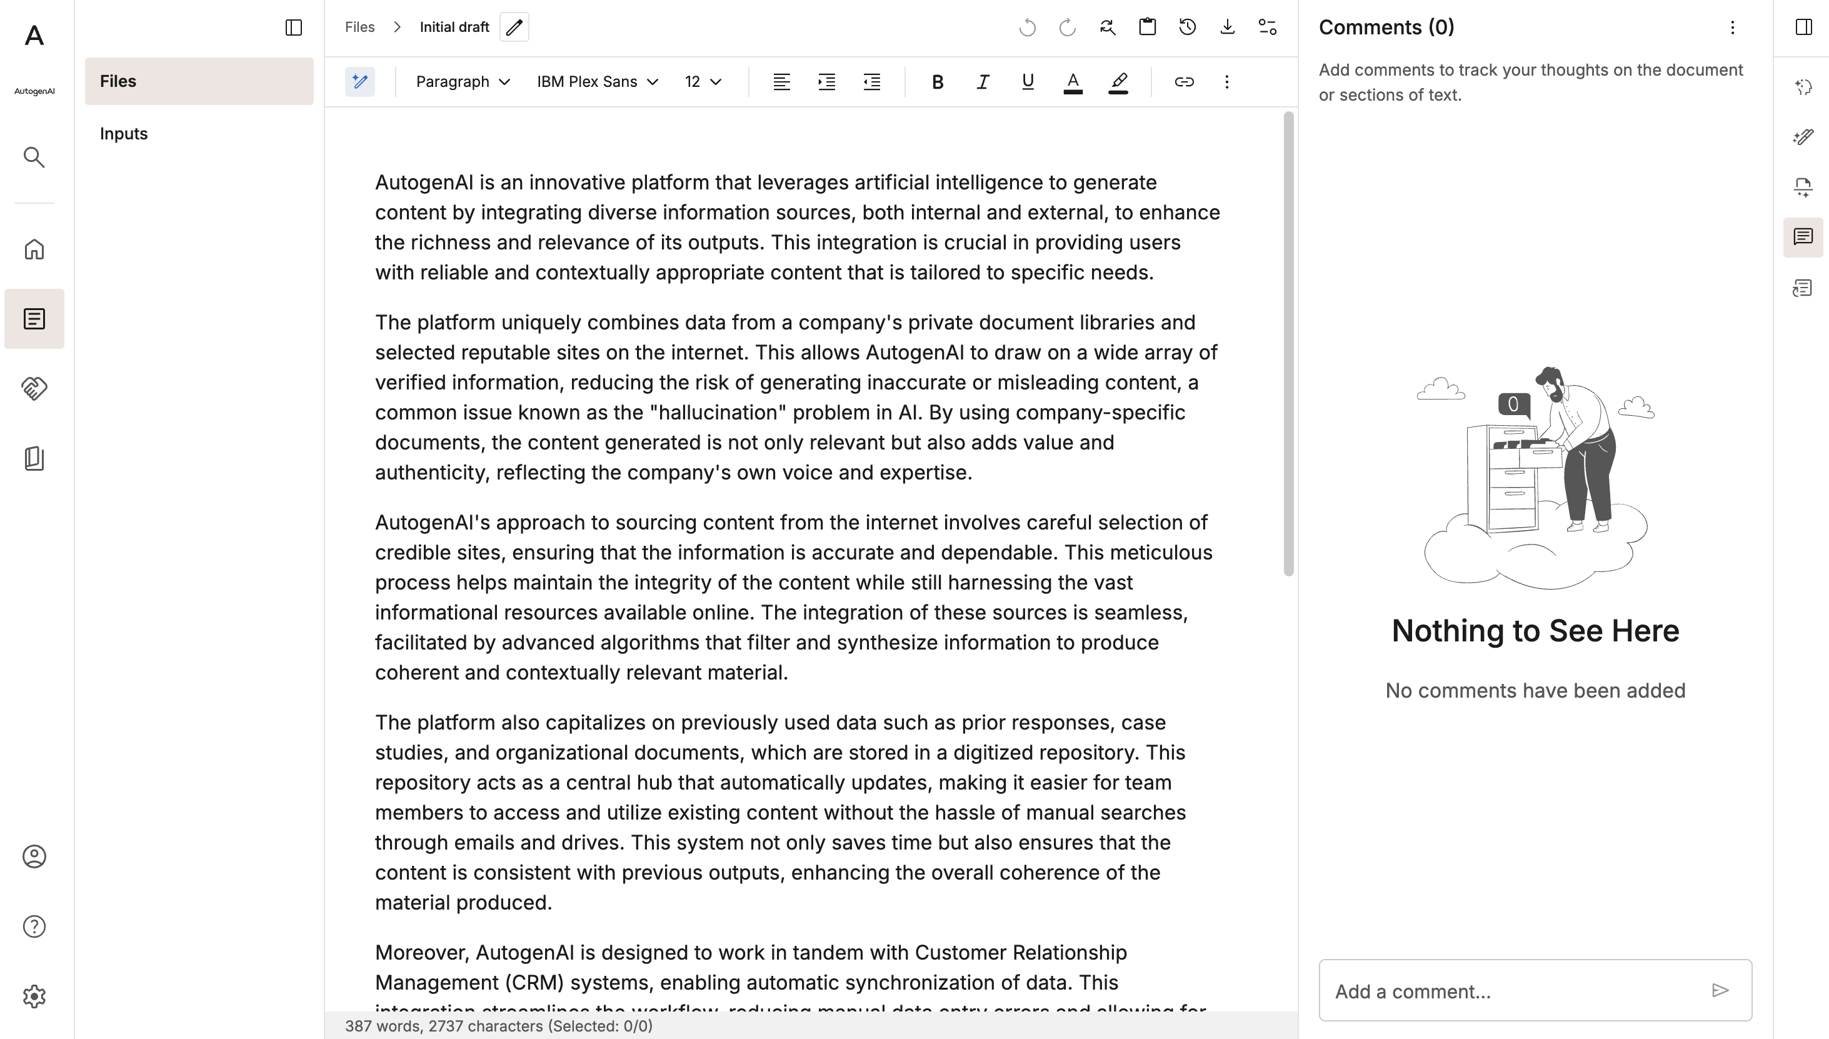Open more formatting options menu
Image resolution: width=1829 pixels, height=1039 pixels.
click(1227, 81)
